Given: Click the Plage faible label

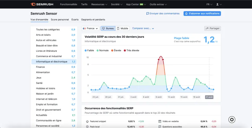Looking at the screenshot, I should coord(181,38).
